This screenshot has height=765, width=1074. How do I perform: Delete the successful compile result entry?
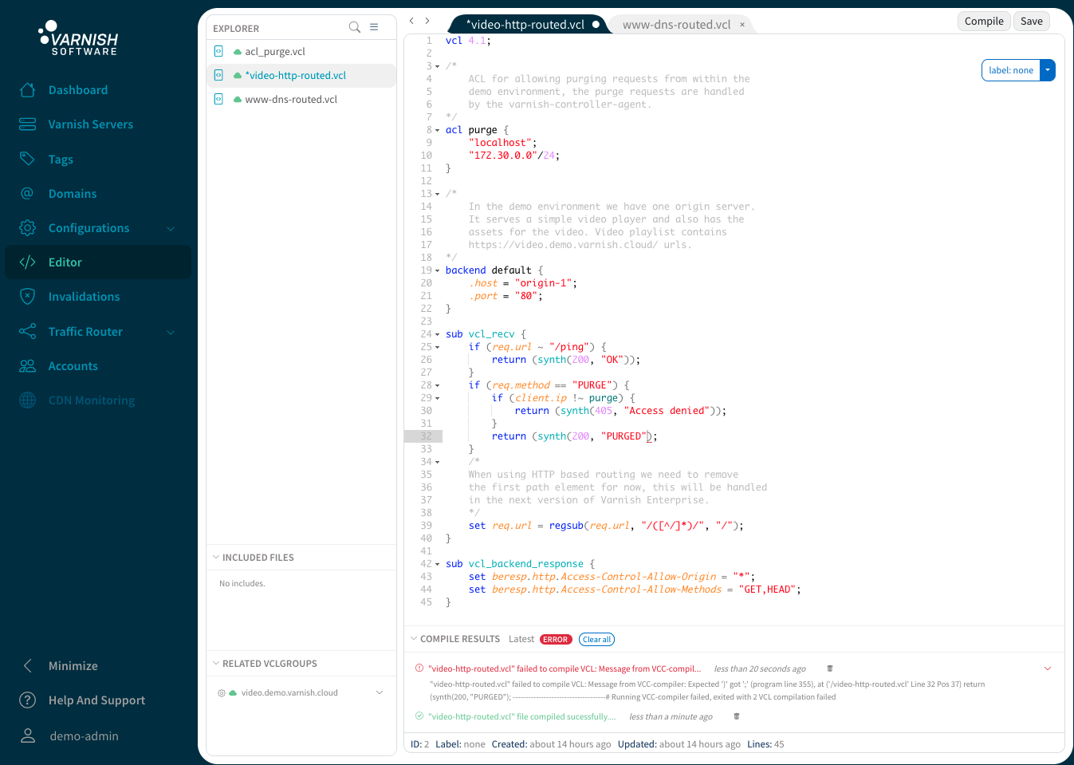coord(737,716)
